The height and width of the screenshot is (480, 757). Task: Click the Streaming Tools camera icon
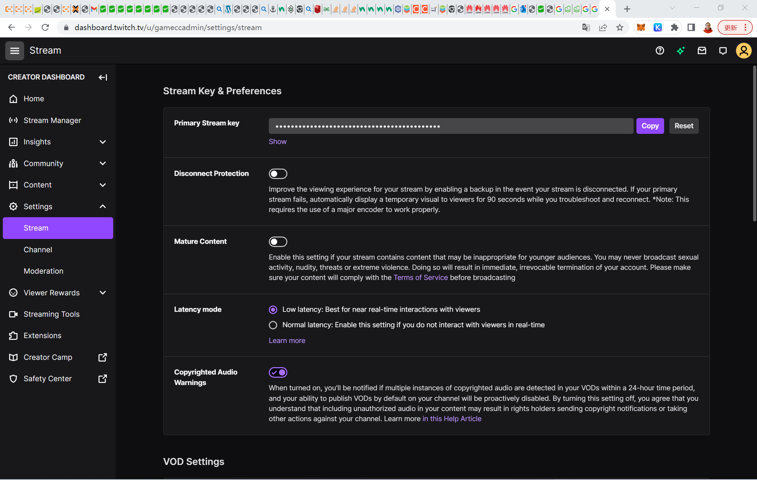click(13, 314)
